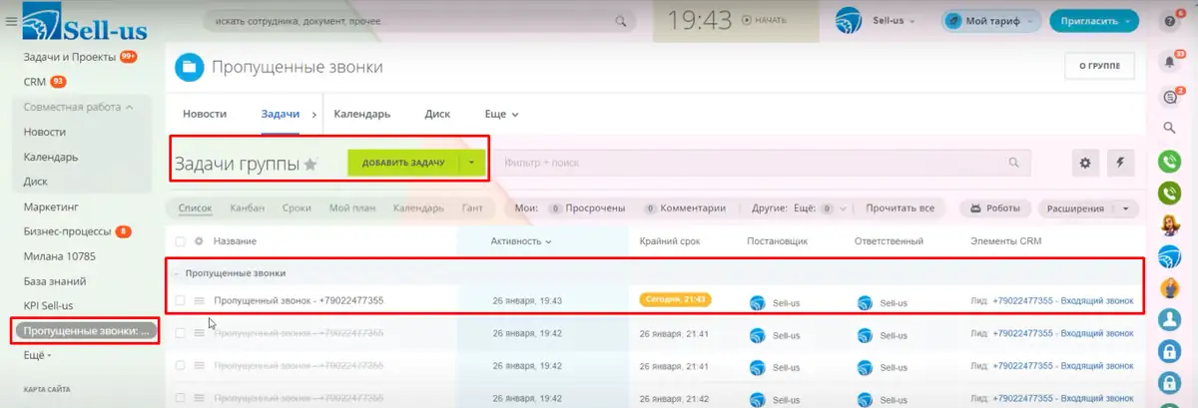Tick checkbox of the 19:43 Пропущенный звонок task
Viewport: 1198px width, 408px height.
(x=180, y=300)
